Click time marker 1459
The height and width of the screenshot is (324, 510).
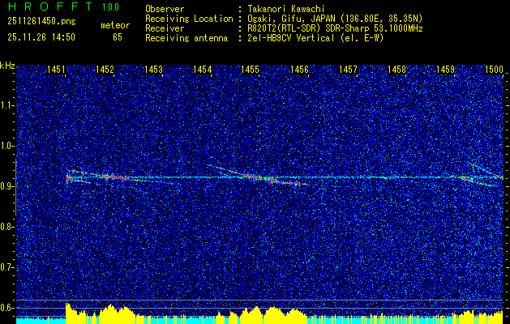click(x=446, y=69)
